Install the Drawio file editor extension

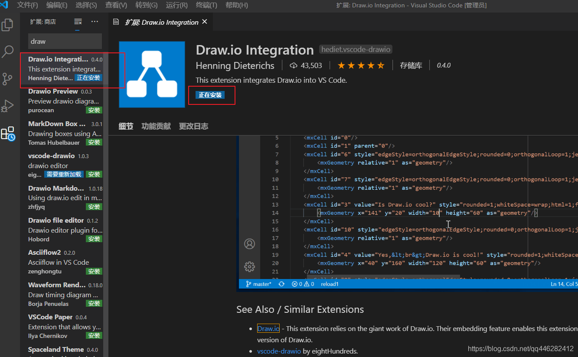(94, 239)
